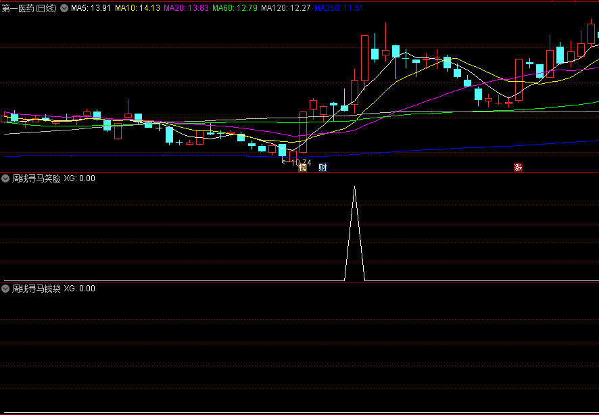Click the 第一医药(日线) chart title

click(30, 8)
